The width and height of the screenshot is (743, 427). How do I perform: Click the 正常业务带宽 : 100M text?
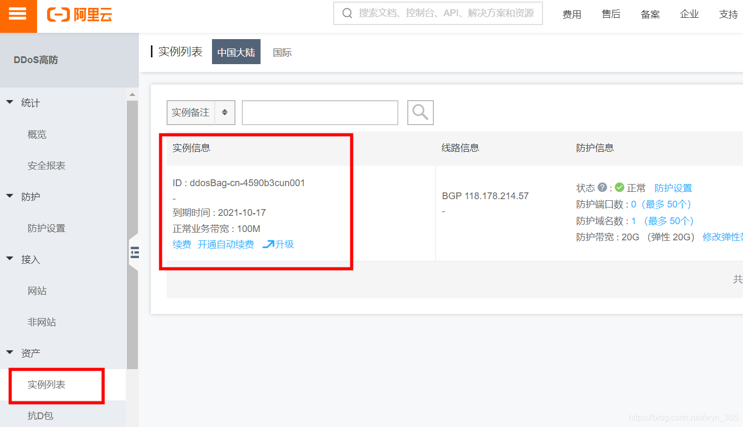[216, 229]
